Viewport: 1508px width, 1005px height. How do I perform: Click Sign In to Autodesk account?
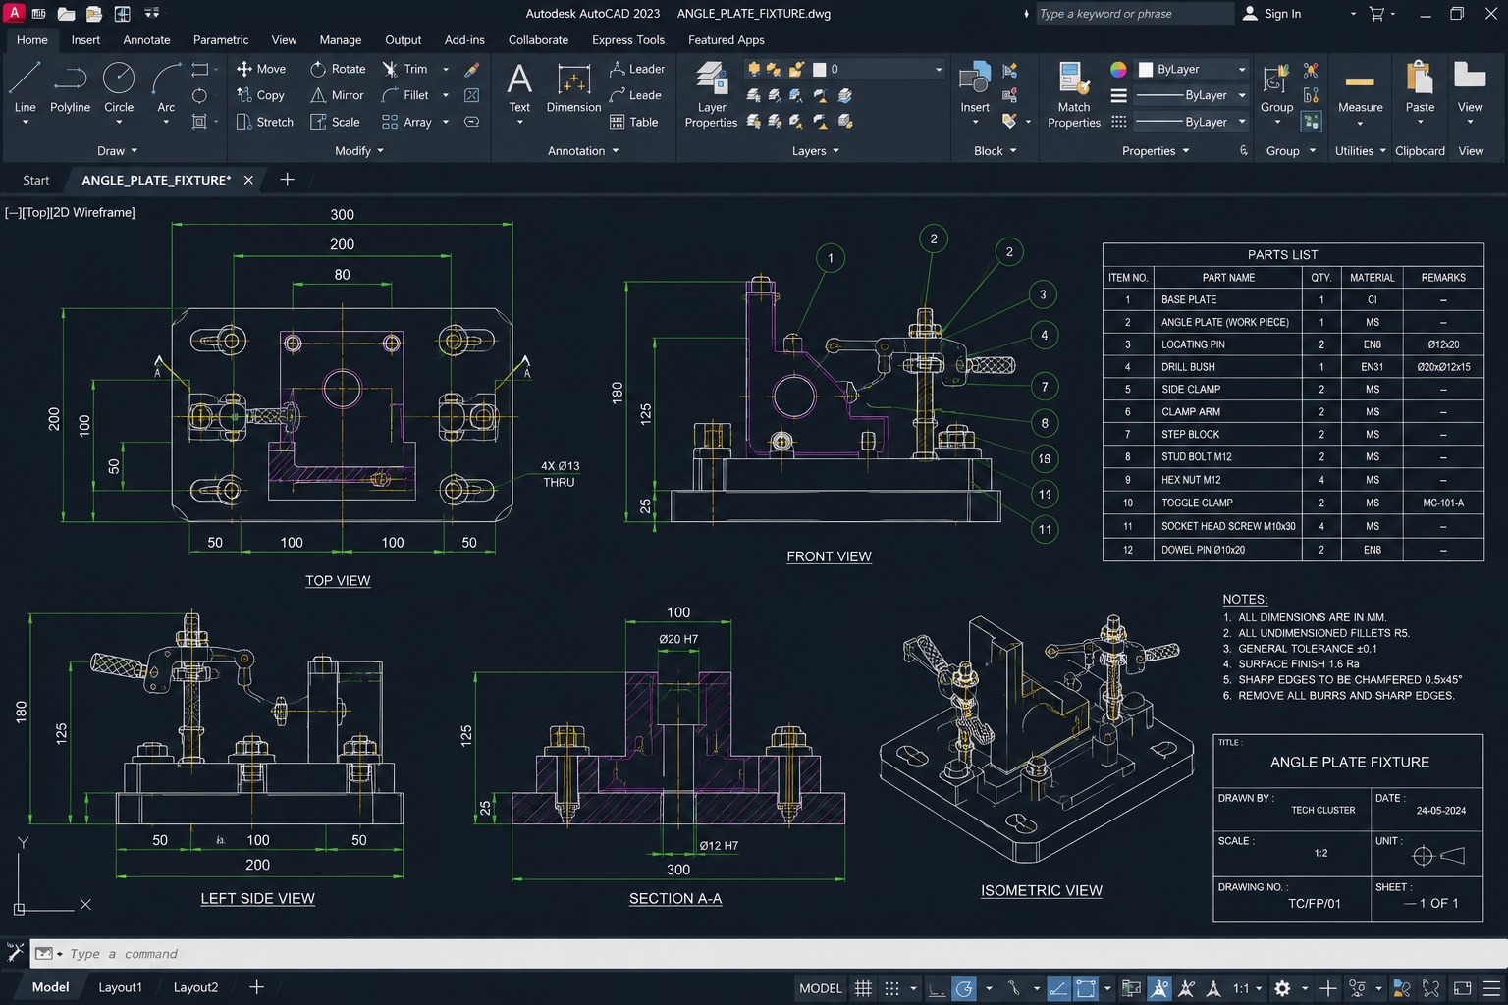(1272, 14)
